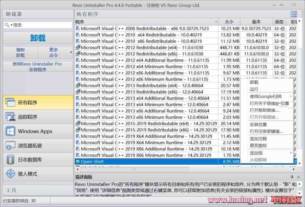Select 打开帮助链接 in context menu
The width and height of the screenshot is (305, 207).
(x=265, y=110)
